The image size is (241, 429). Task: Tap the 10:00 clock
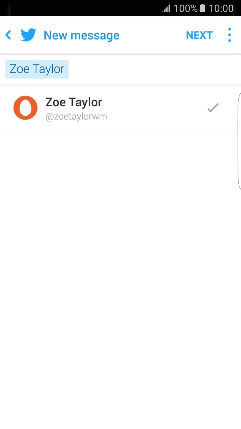point(221,8)
